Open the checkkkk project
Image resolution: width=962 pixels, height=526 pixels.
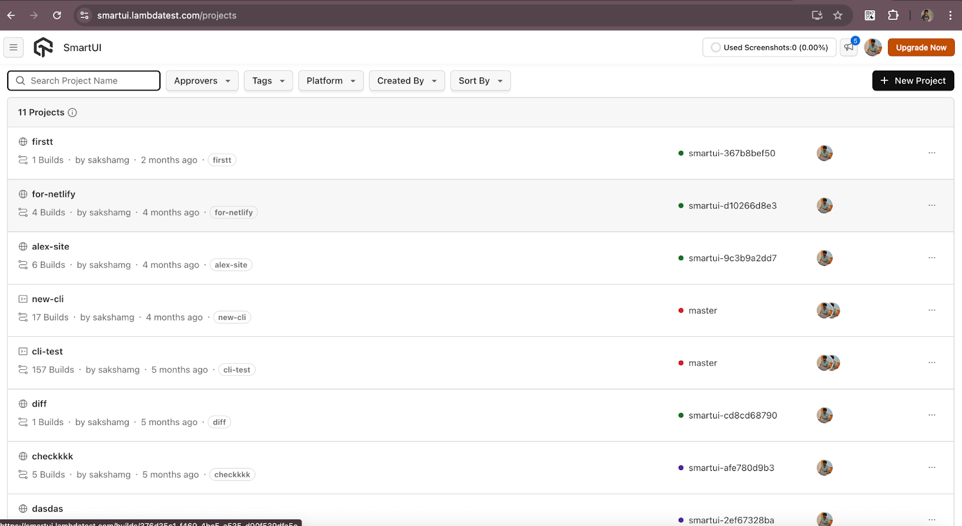[x=52, y=456]
